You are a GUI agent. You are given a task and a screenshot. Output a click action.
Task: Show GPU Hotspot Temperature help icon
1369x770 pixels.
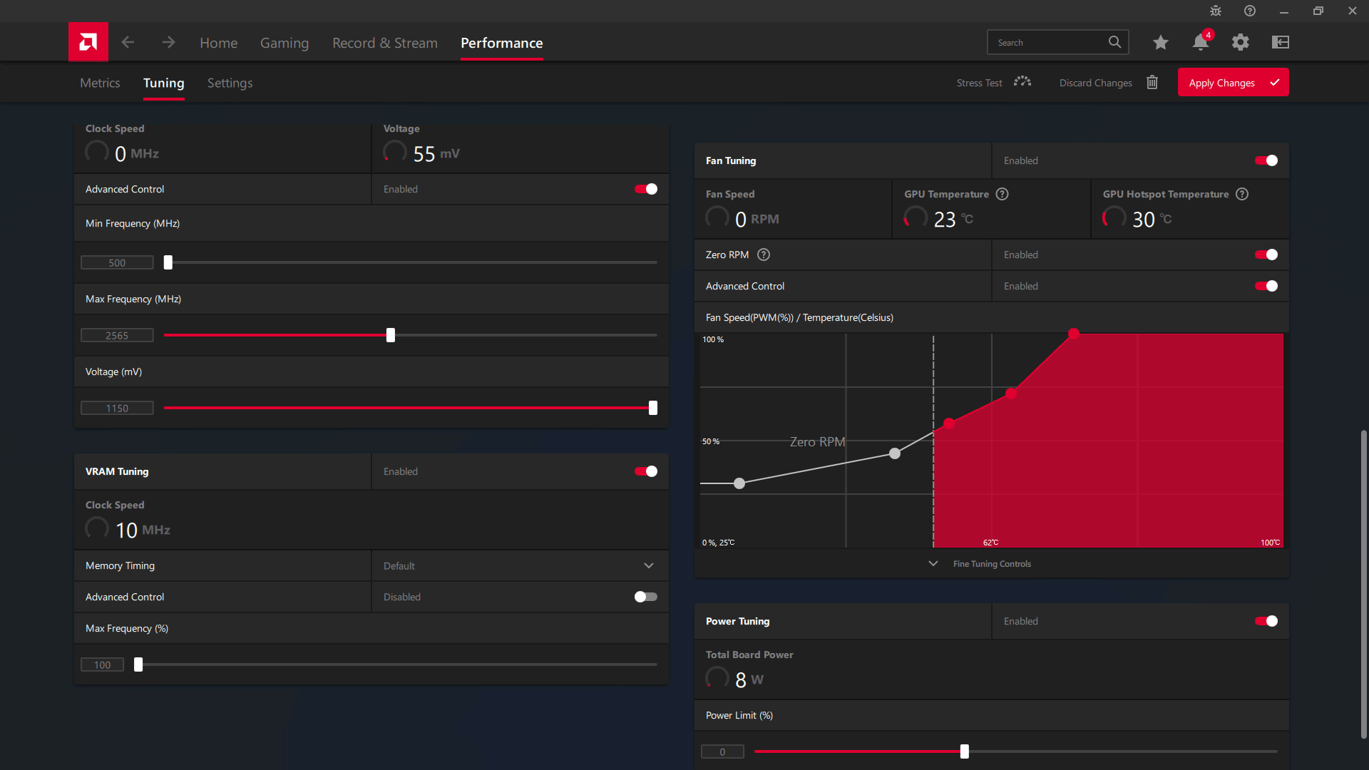1242,194
